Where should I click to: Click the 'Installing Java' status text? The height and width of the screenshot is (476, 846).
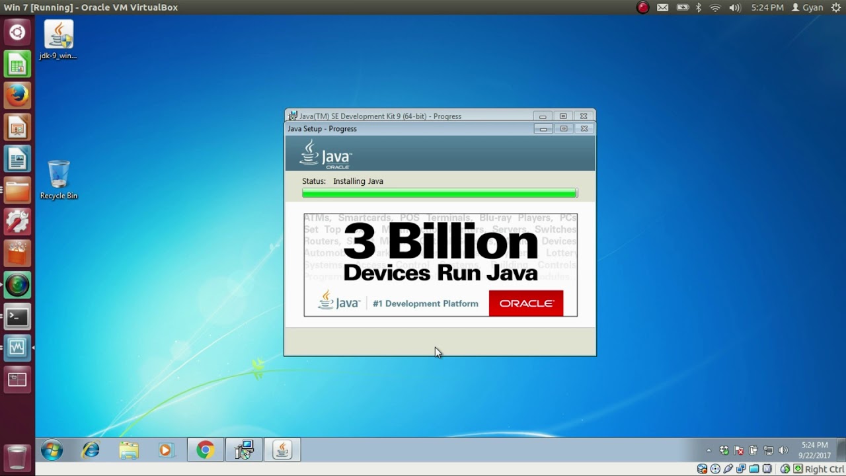(x=358, y=181)
